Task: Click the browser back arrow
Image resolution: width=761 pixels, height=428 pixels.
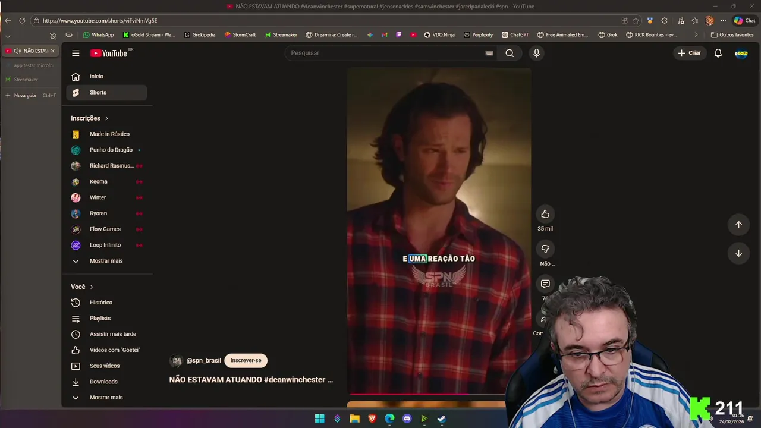Action: point(8,20)
